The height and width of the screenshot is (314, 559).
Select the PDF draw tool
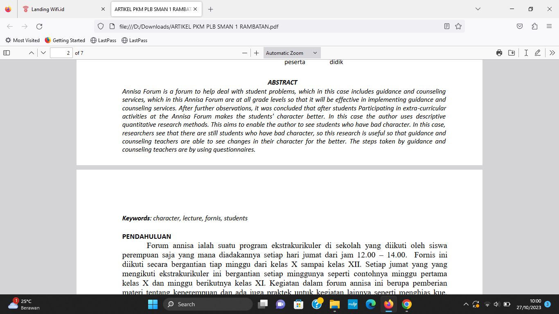pos(538,53)
